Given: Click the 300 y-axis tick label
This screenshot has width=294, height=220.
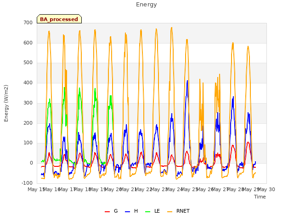Looking at the screenshot, I should coord(28,103).
